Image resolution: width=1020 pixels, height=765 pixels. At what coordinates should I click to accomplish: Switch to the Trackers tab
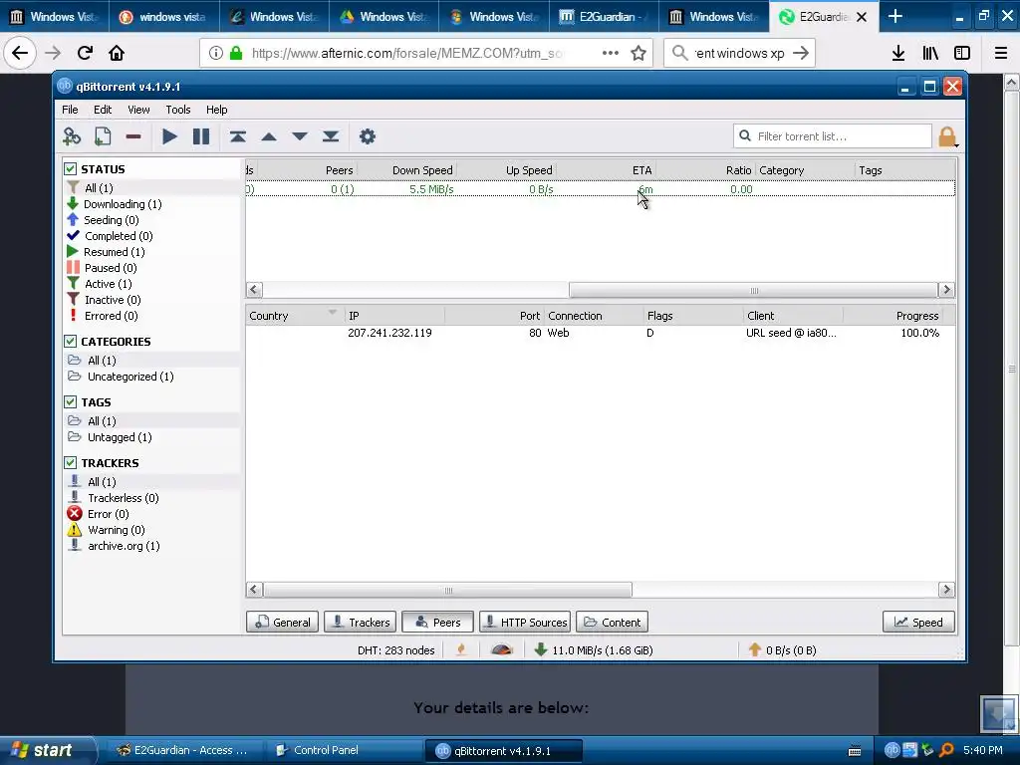coord(360,622)
